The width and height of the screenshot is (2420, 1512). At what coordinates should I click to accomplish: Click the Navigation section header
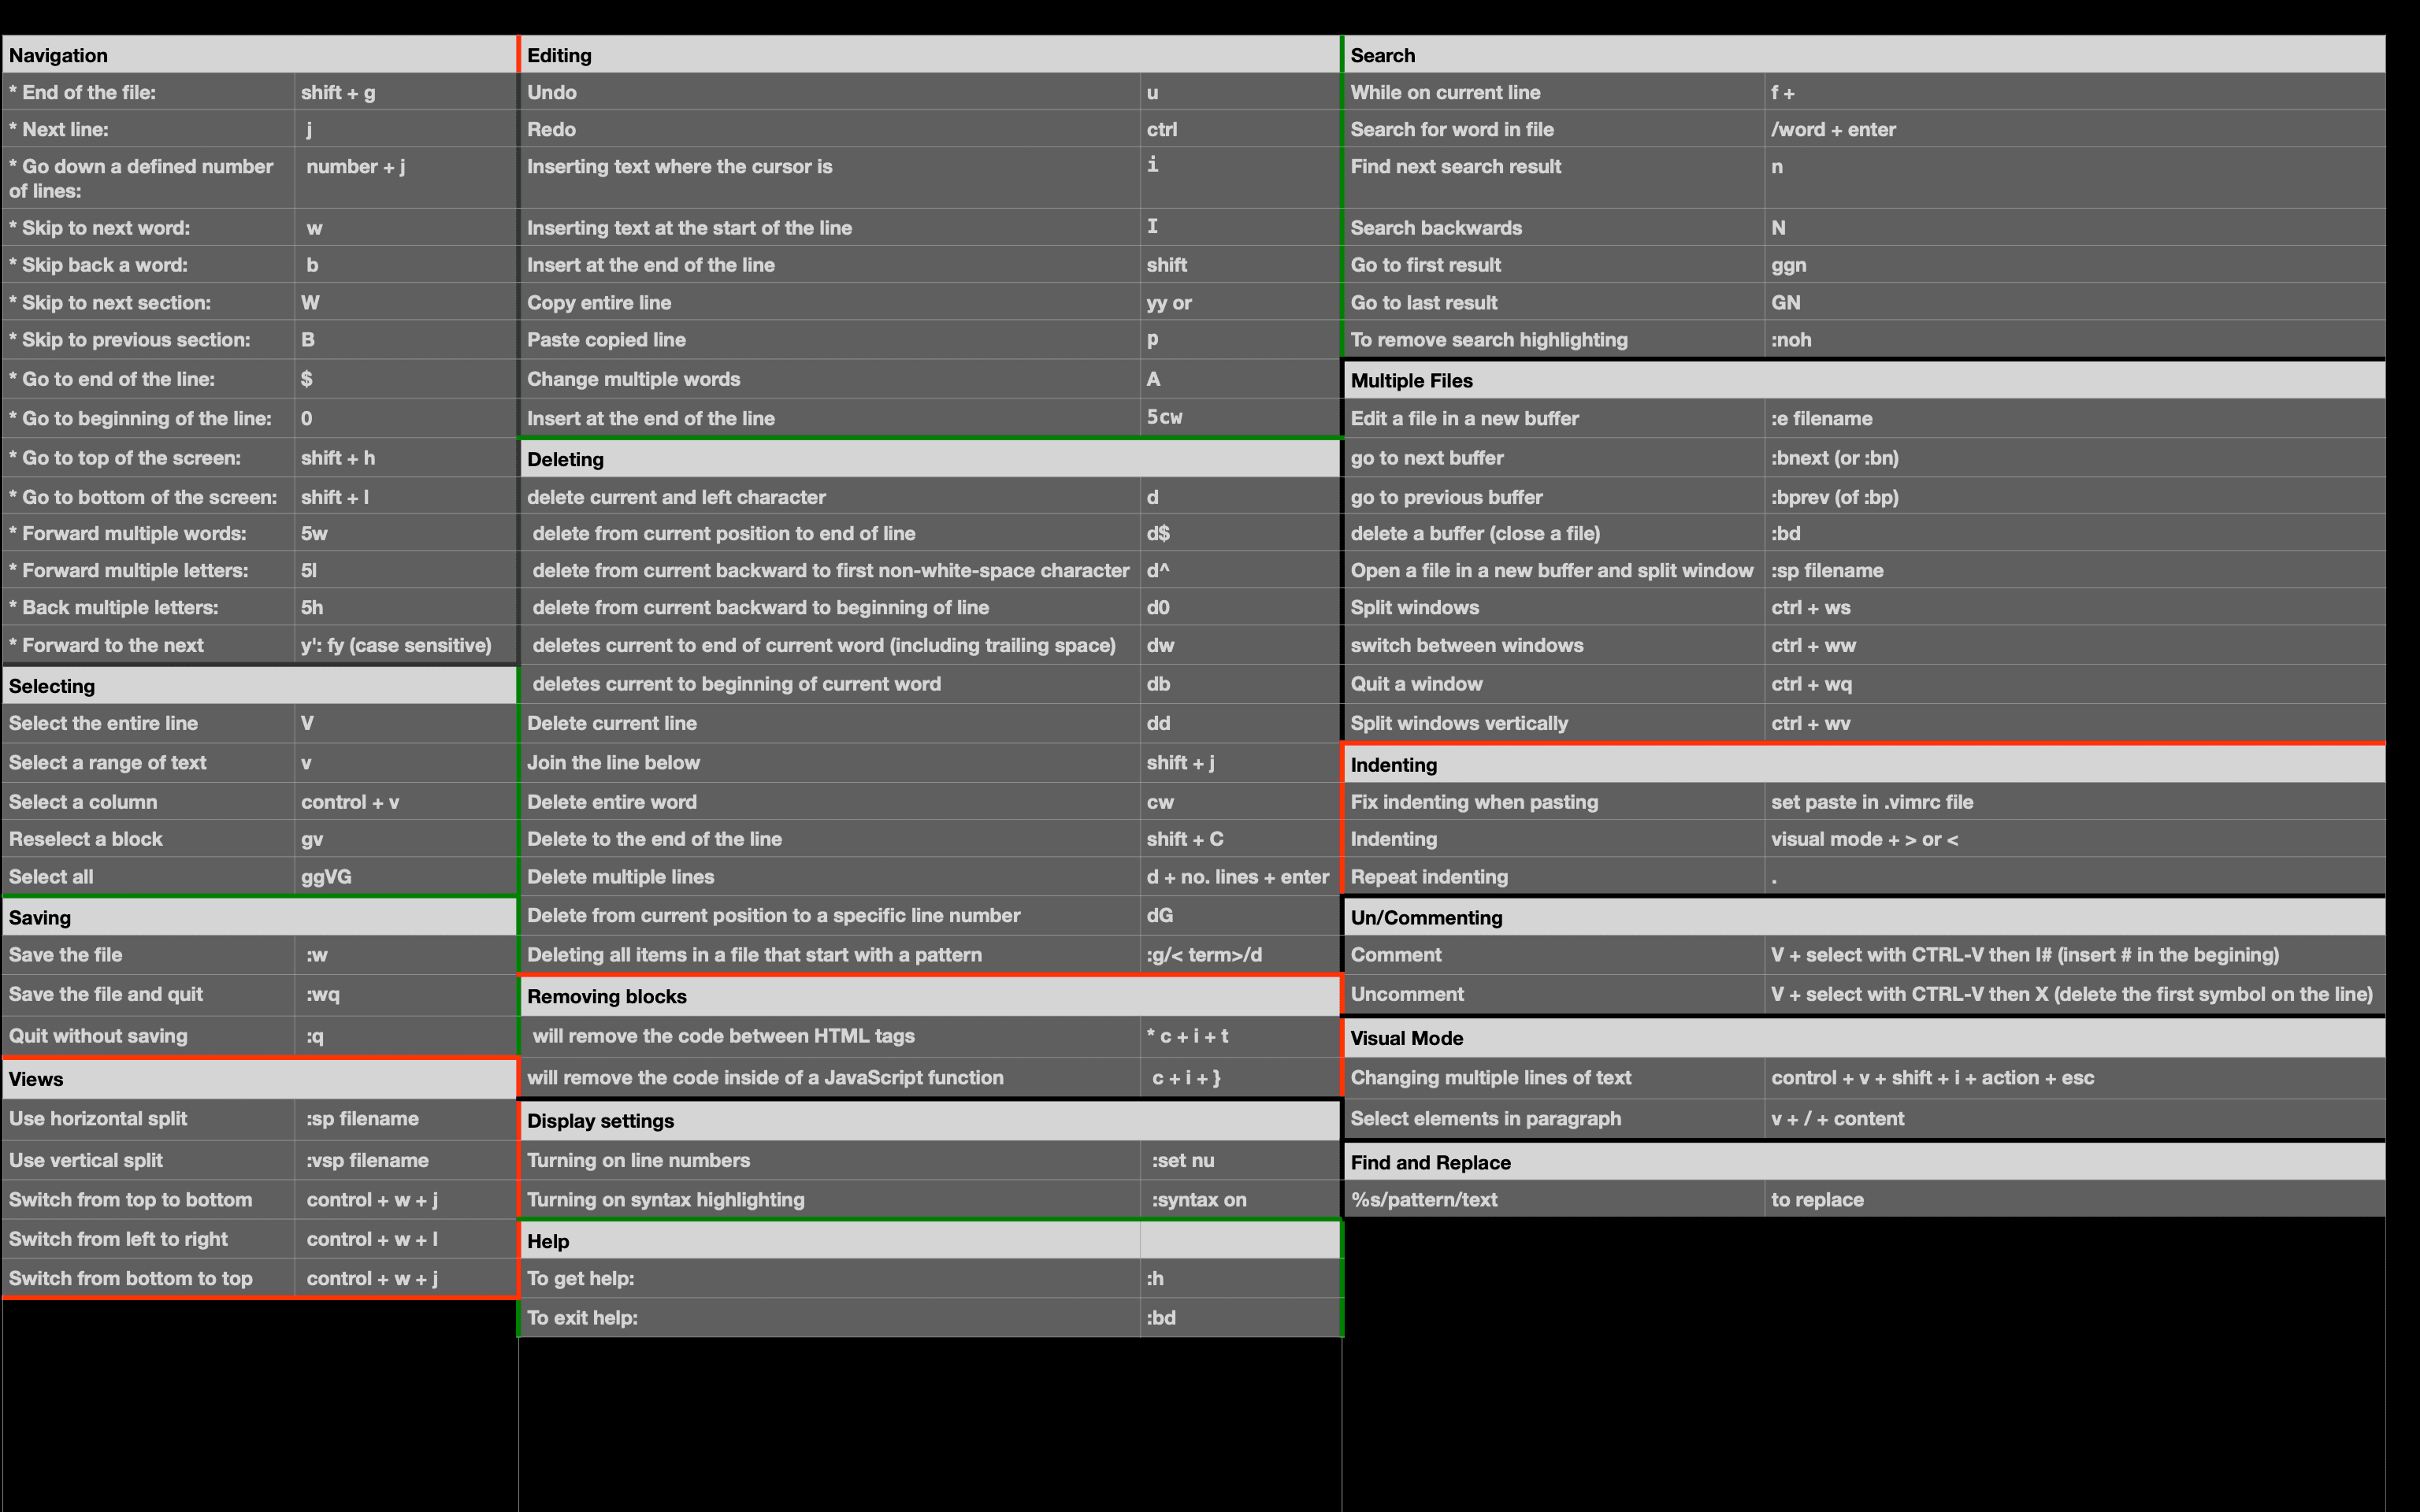[58, 55]
